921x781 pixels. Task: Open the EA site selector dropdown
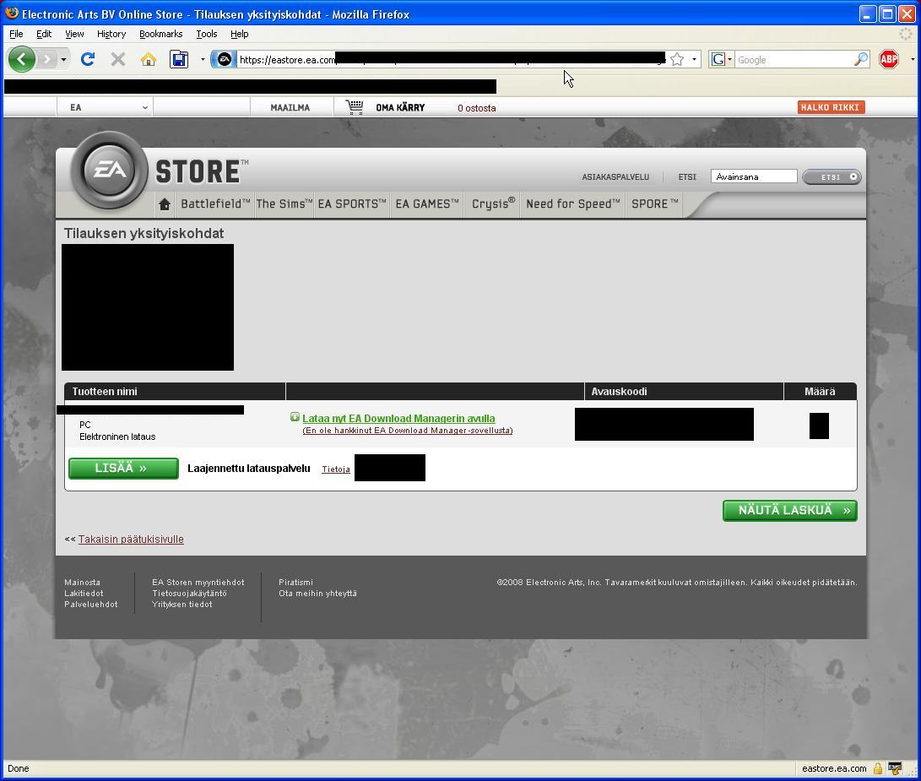point(108,107)
